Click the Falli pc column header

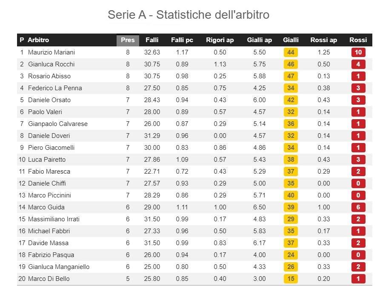182,40
